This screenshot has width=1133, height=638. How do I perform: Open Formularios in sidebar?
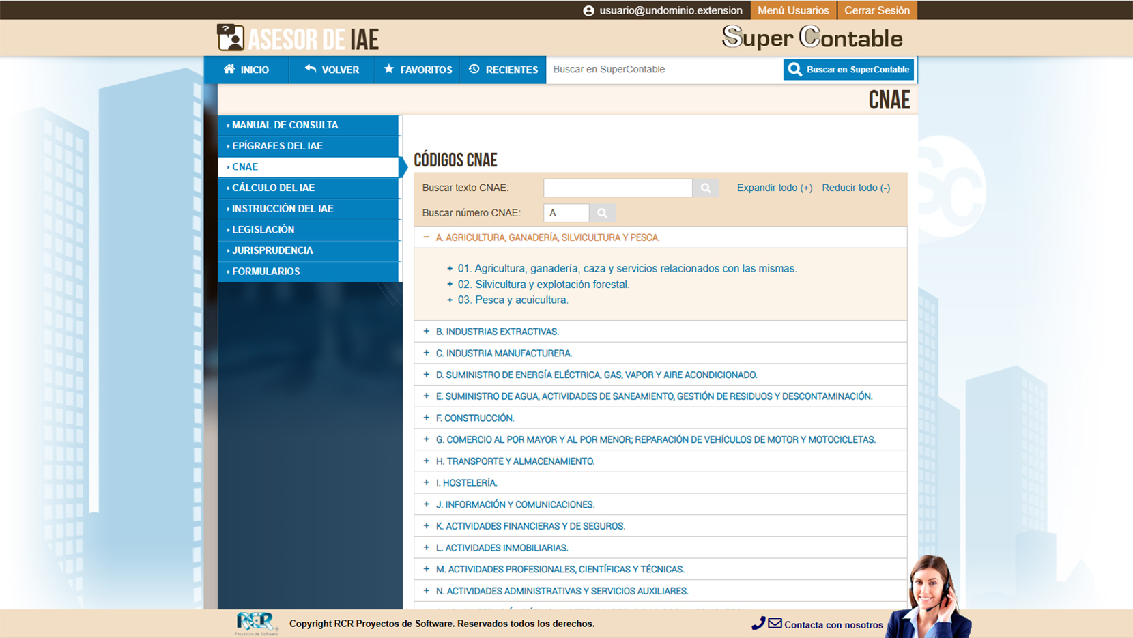pyautogui.click(x=309, y=272)
